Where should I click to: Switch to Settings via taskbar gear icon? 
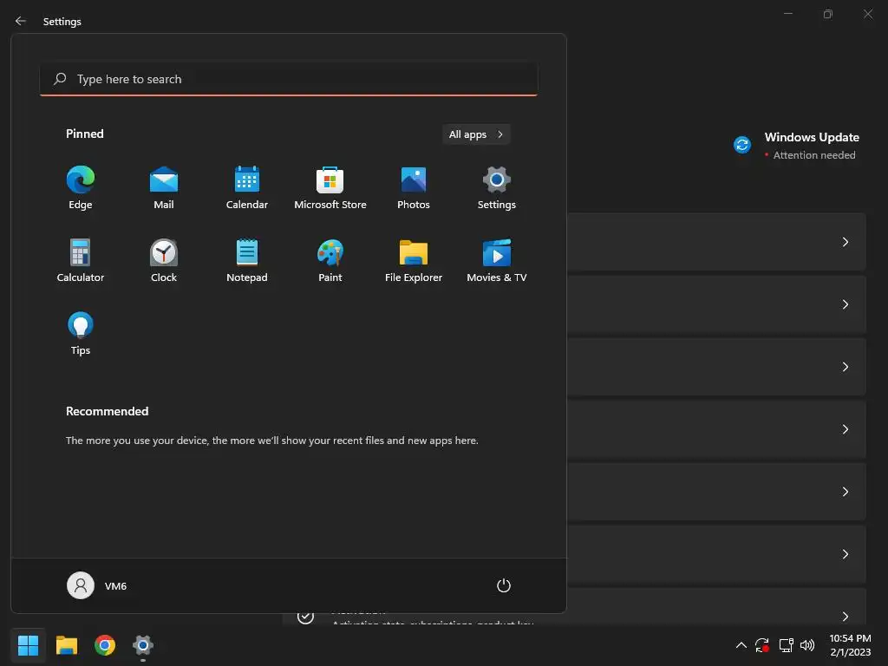(143, 645)
